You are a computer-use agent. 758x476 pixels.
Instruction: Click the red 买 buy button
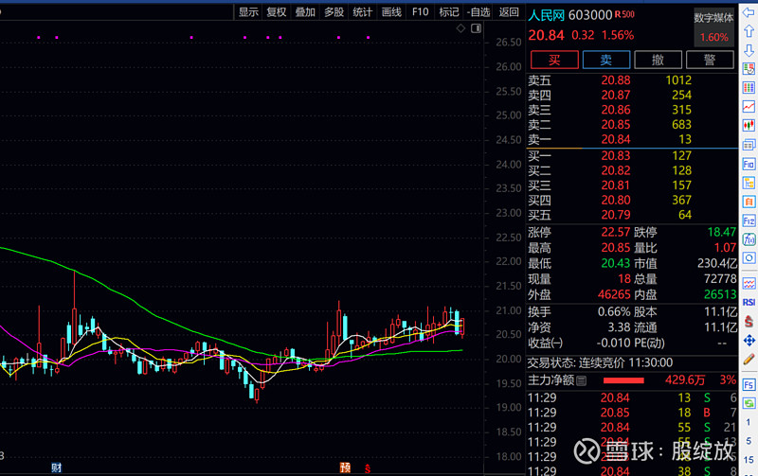554,60
